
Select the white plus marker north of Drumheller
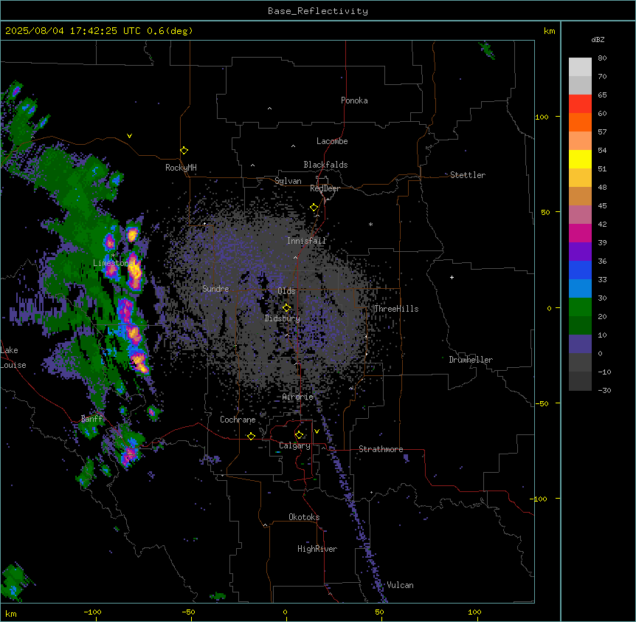pos(452,277)
